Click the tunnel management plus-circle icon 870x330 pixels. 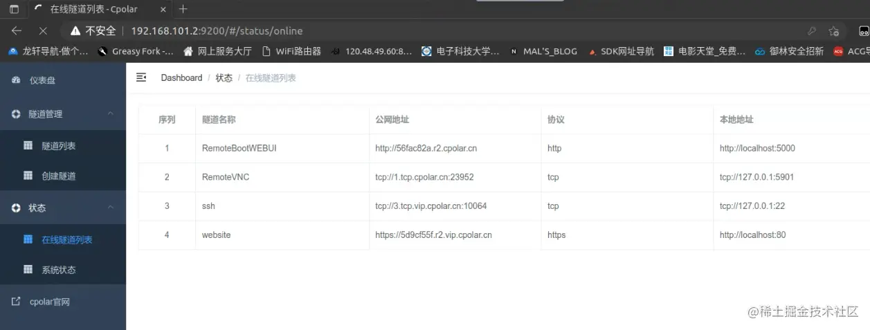pos(16,113)
